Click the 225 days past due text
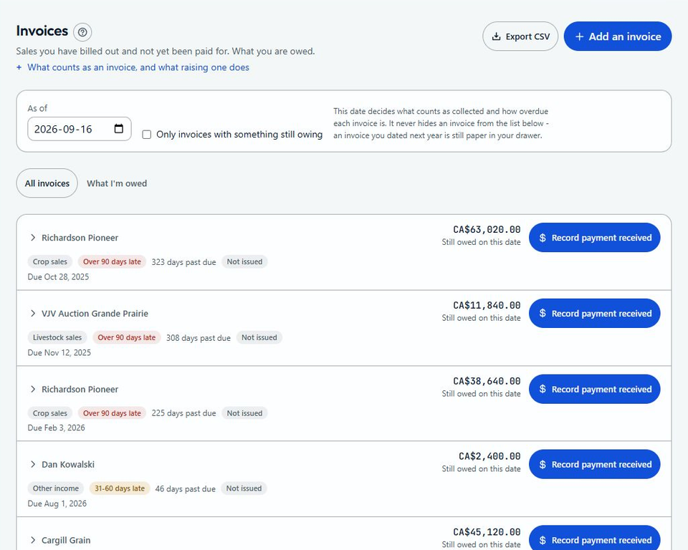 tap(184, 414)
